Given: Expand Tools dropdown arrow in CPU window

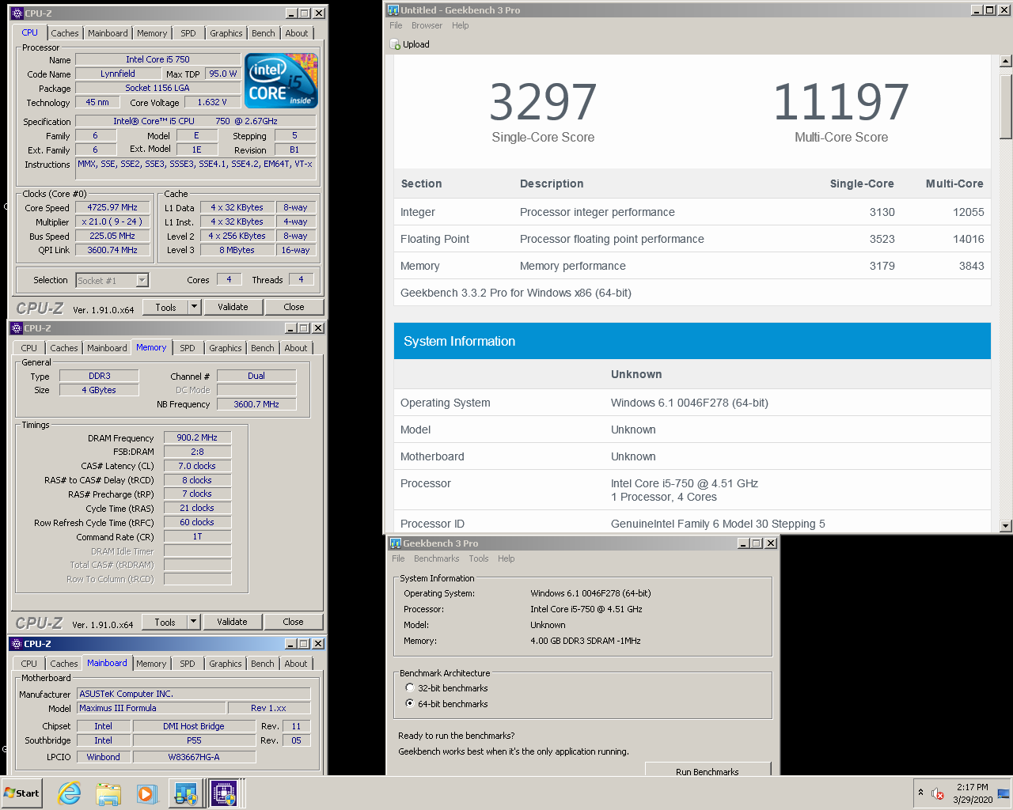Looking at the screenshot, I should click(x=195, y=307).
